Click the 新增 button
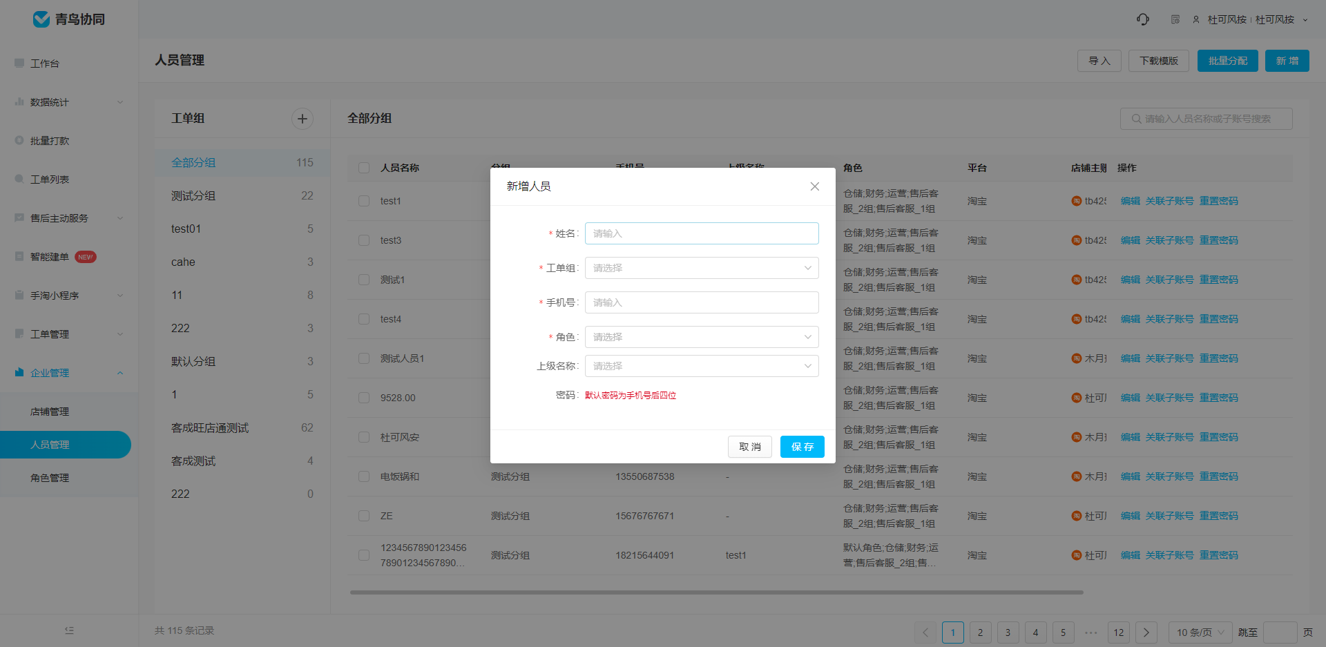This screenshot has height=647, width=1326. (x=1287, y=61)
